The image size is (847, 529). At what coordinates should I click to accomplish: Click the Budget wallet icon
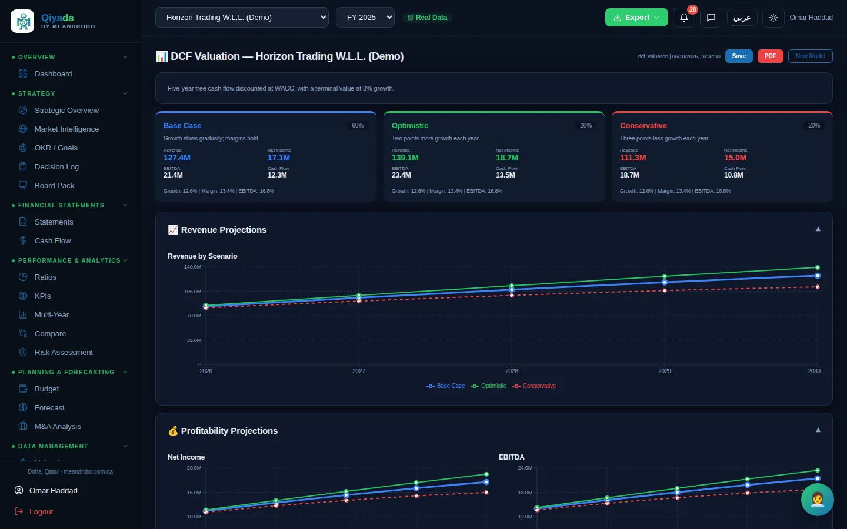click(23, 389)
